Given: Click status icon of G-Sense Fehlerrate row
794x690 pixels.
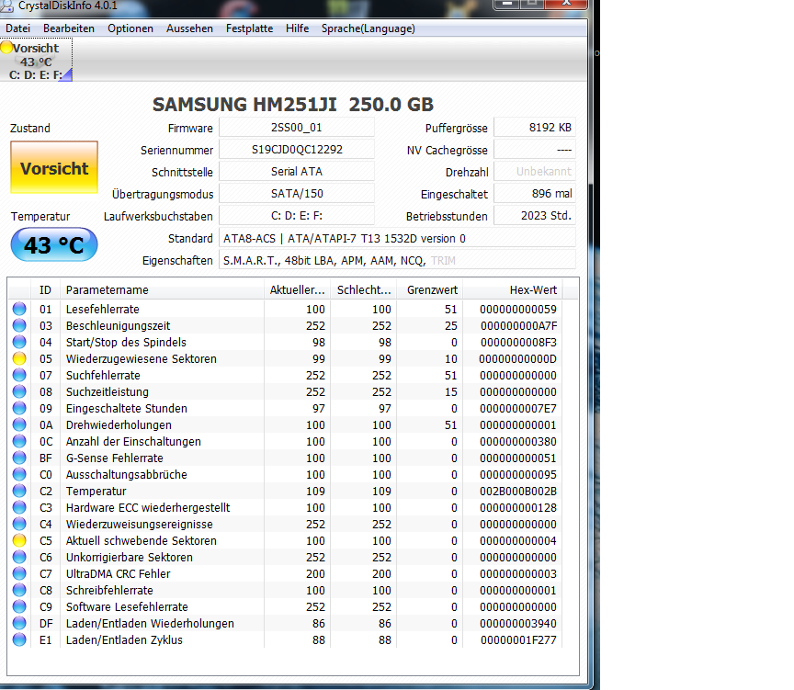Looking at the screenshot, I should (19, 458).
